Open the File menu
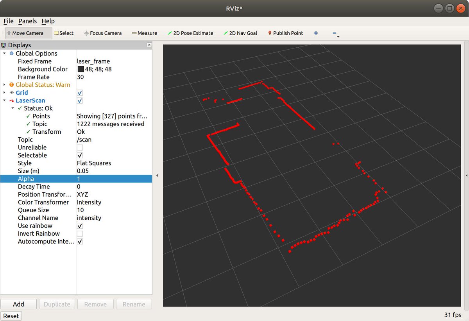This screenshot has height=321, width=469. pyautogui.click(x=8, y=21)
